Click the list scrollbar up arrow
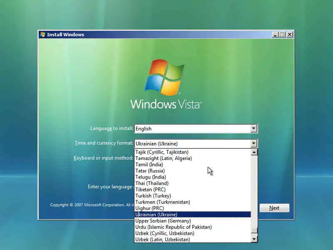 pyautogui.click(x=254, y=152)
